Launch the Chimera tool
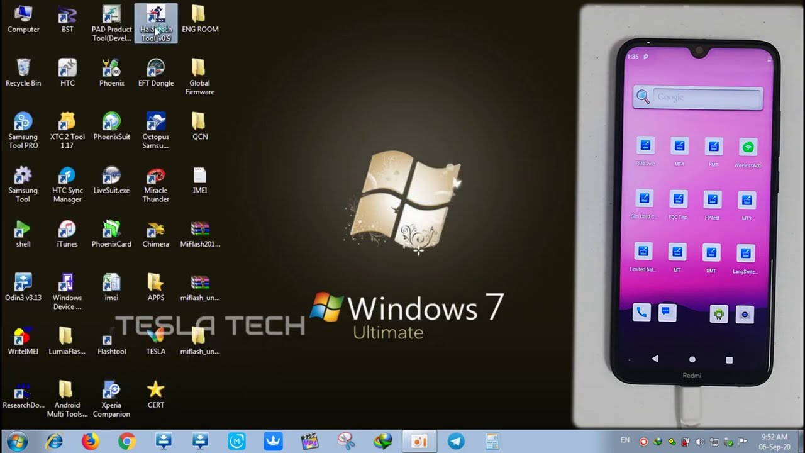Image resolution: width=805 pixels, height=453 pixels. pos(156,234)
